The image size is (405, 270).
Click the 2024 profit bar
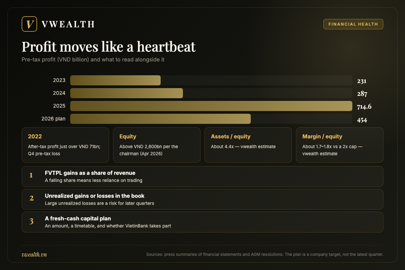coord(127,93)
